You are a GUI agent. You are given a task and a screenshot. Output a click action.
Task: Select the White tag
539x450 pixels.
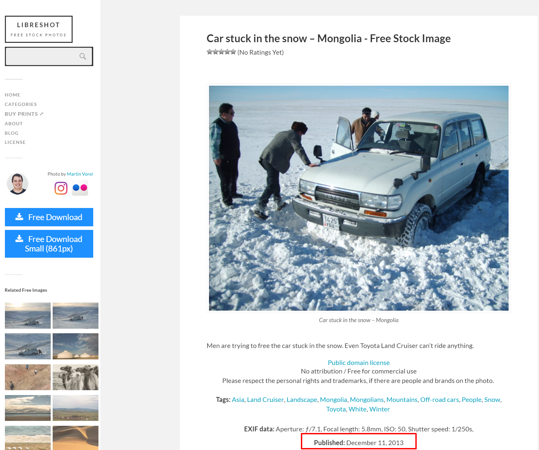(x=357, y=409)
